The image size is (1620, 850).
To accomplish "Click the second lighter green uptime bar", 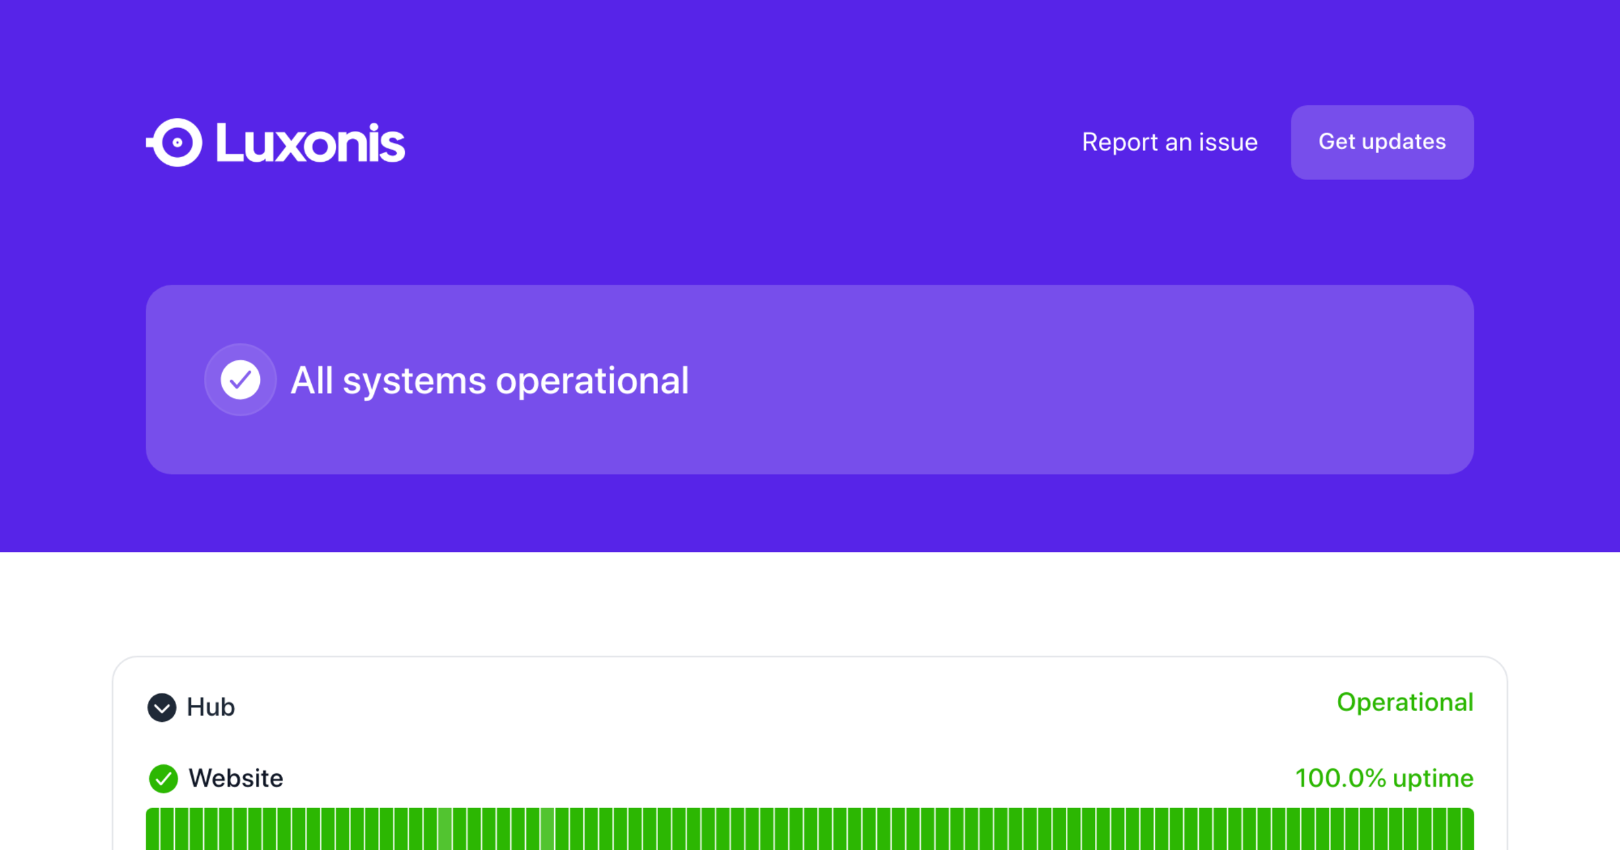I will click(x=547, y=830).
